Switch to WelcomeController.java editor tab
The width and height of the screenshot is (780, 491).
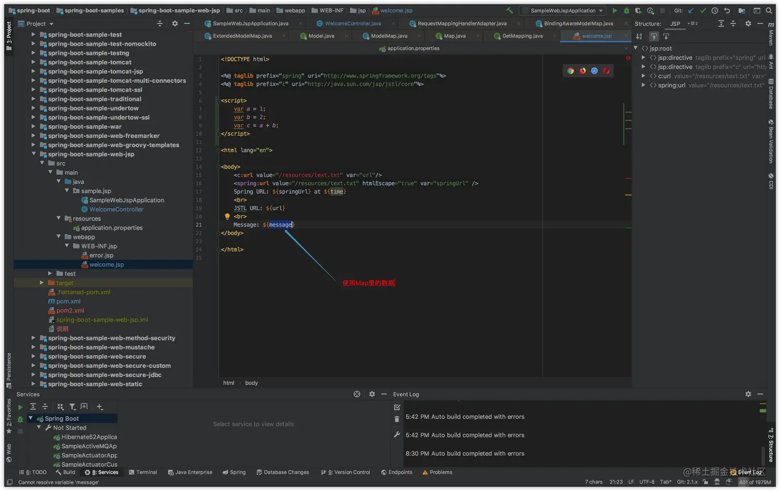(x=353, y=23)
